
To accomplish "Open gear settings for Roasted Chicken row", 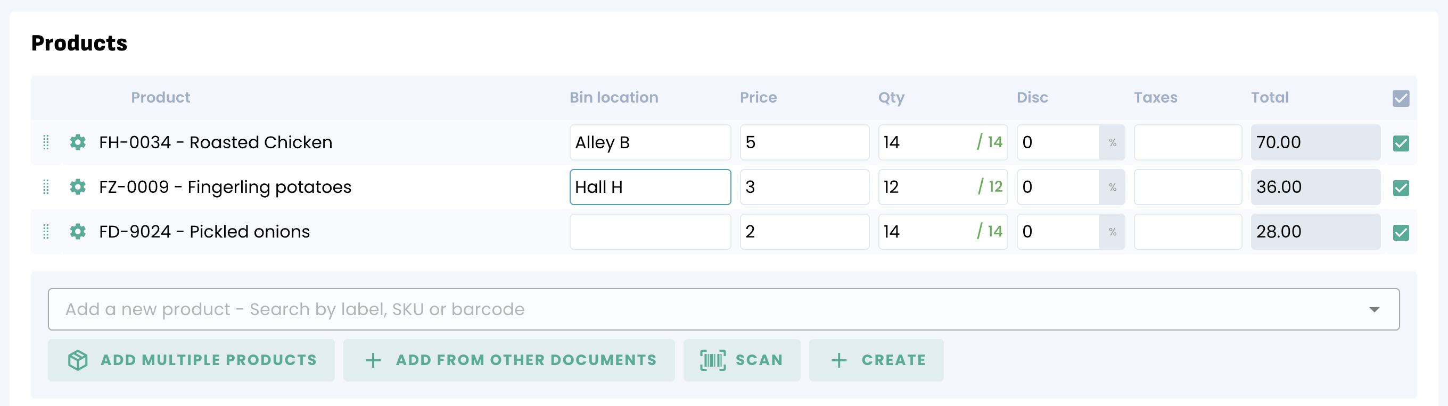I will coord(78,142).
